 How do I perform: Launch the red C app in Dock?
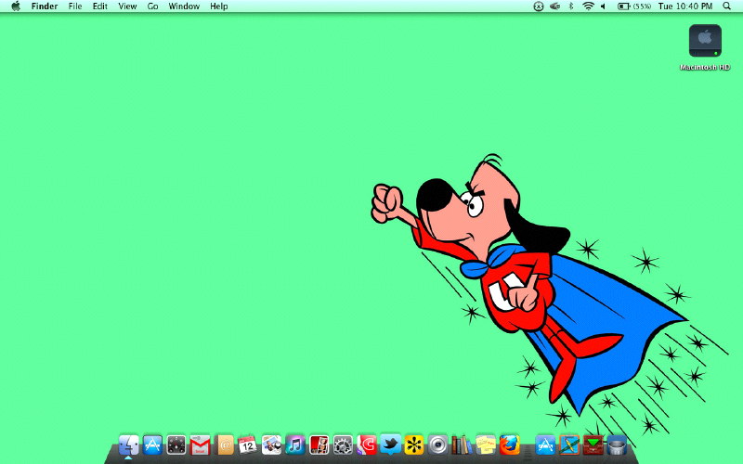click(366, 445)
